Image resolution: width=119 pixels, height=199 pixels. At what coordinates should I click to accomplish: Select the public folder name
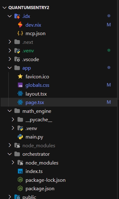pyautogui.click(x=29, y=197)
